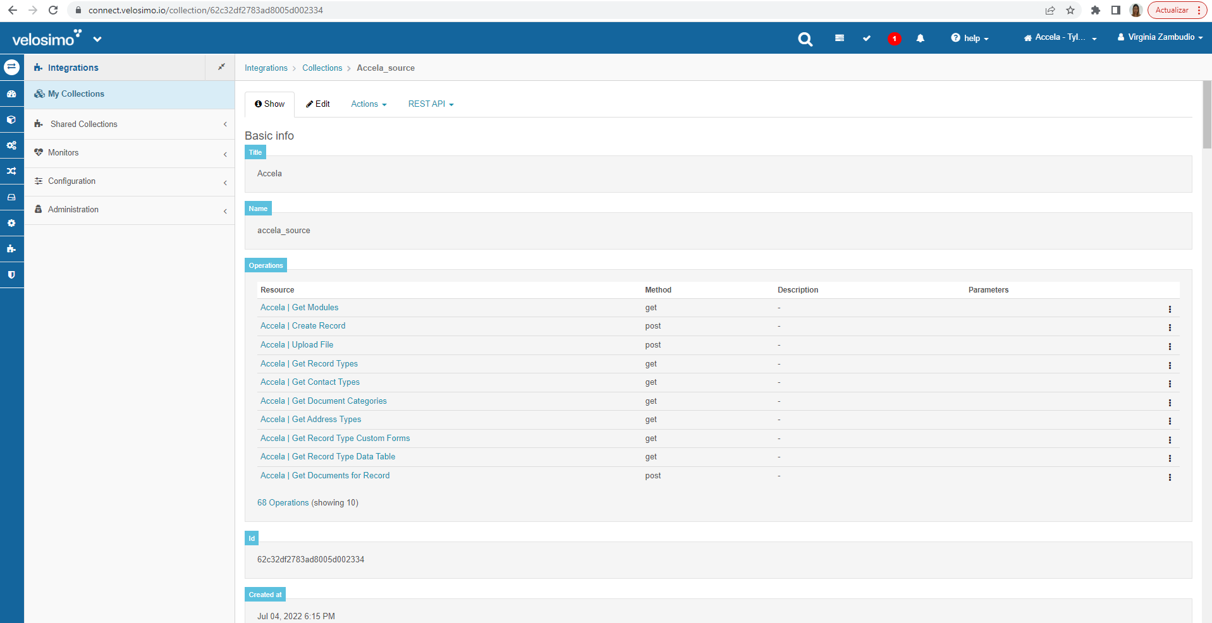Open the shuffle arrows icon in left rail
1212x623 pixels.
pyautogui.click(x=11, y=171)
